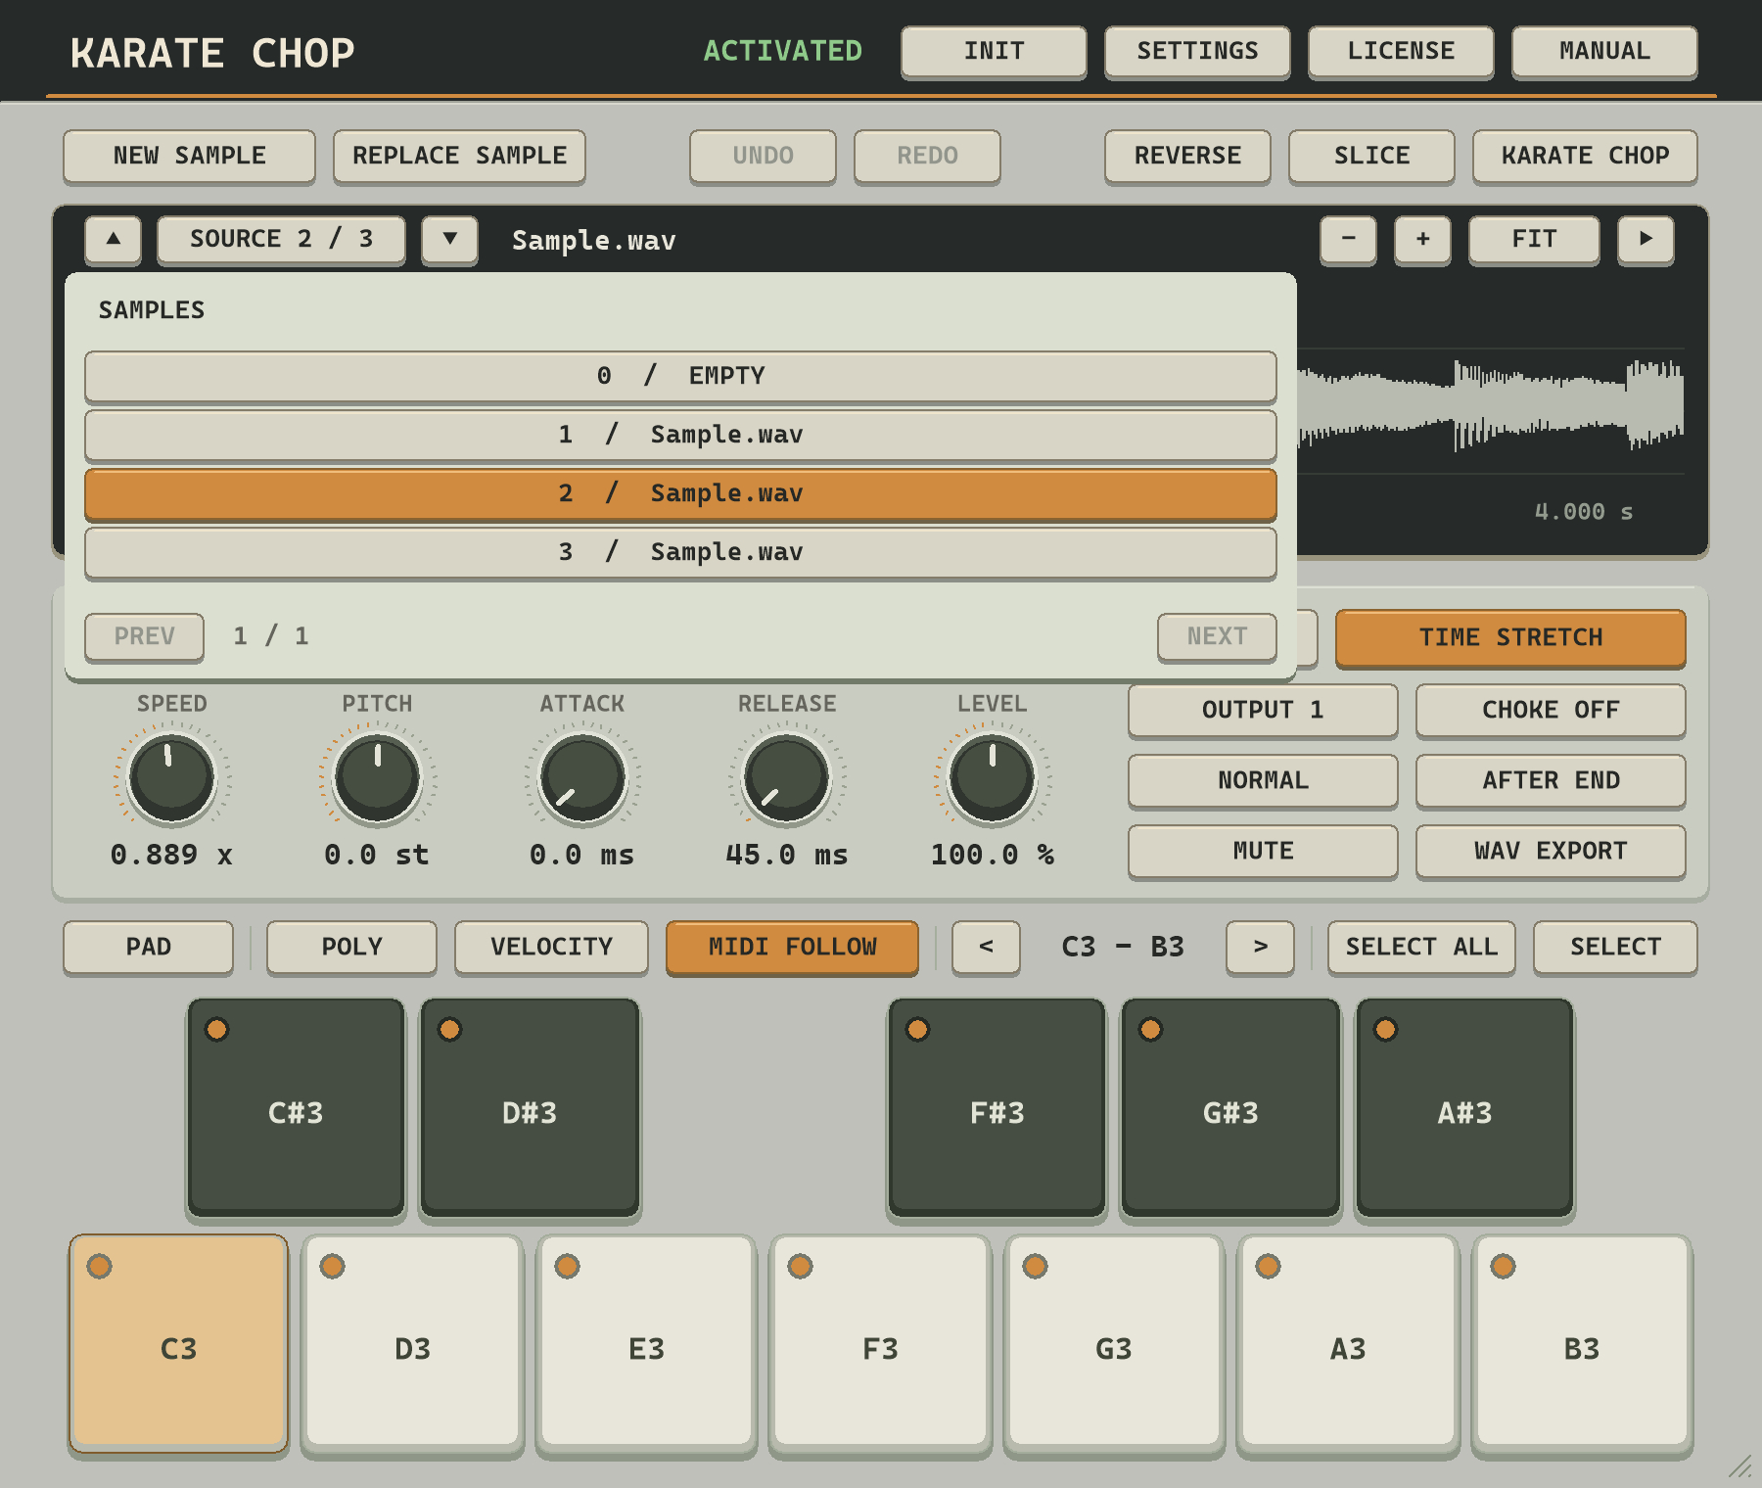
Task: Click the SPEED knob
Action: [x=172, y=778]
